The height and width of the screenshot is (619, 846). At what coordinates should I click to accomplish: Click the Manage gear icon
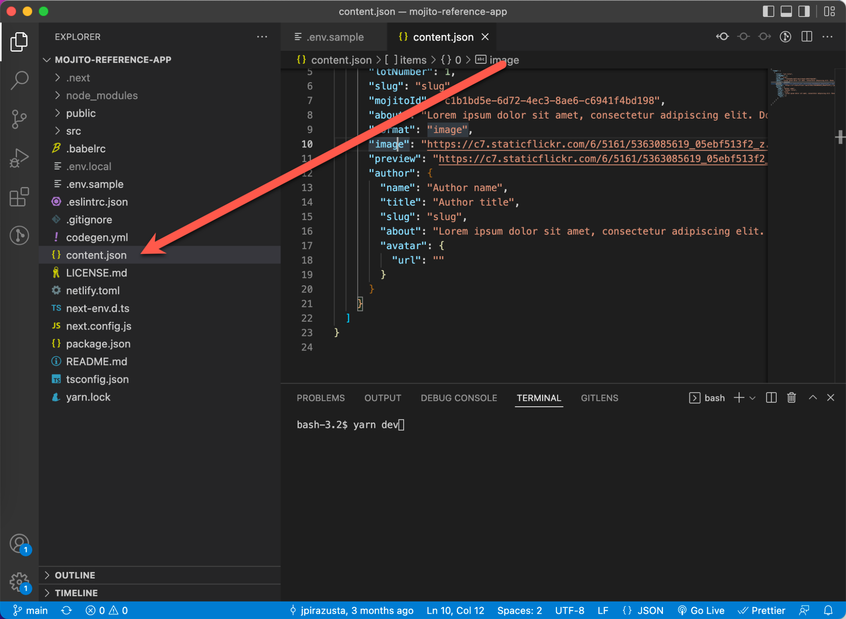click(x=19, y=581)
